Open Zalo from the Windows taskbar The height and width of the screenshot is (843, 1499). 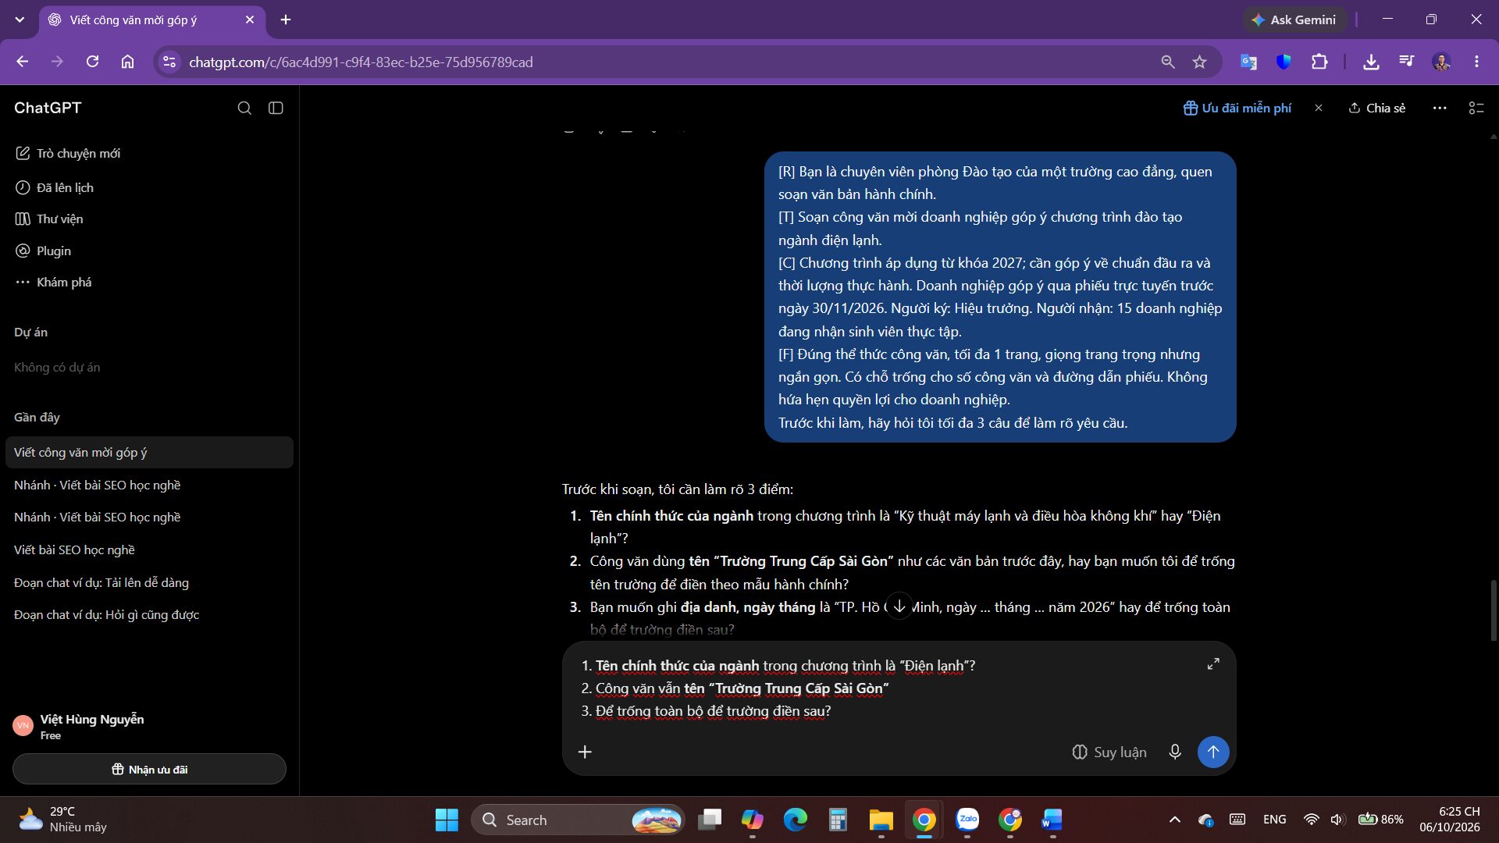tap(967, 820)
